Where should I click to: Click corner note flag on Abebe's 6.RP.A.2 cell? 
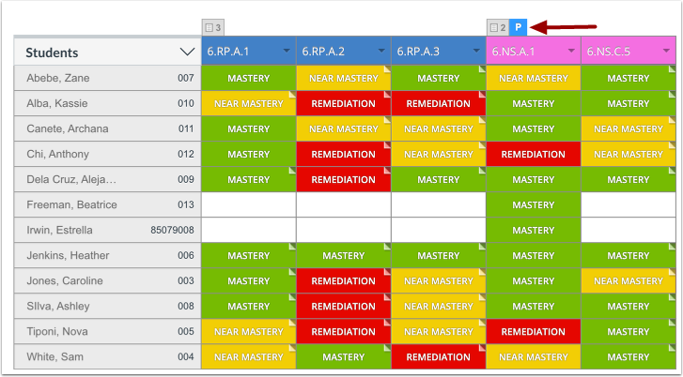coord(387,69)
